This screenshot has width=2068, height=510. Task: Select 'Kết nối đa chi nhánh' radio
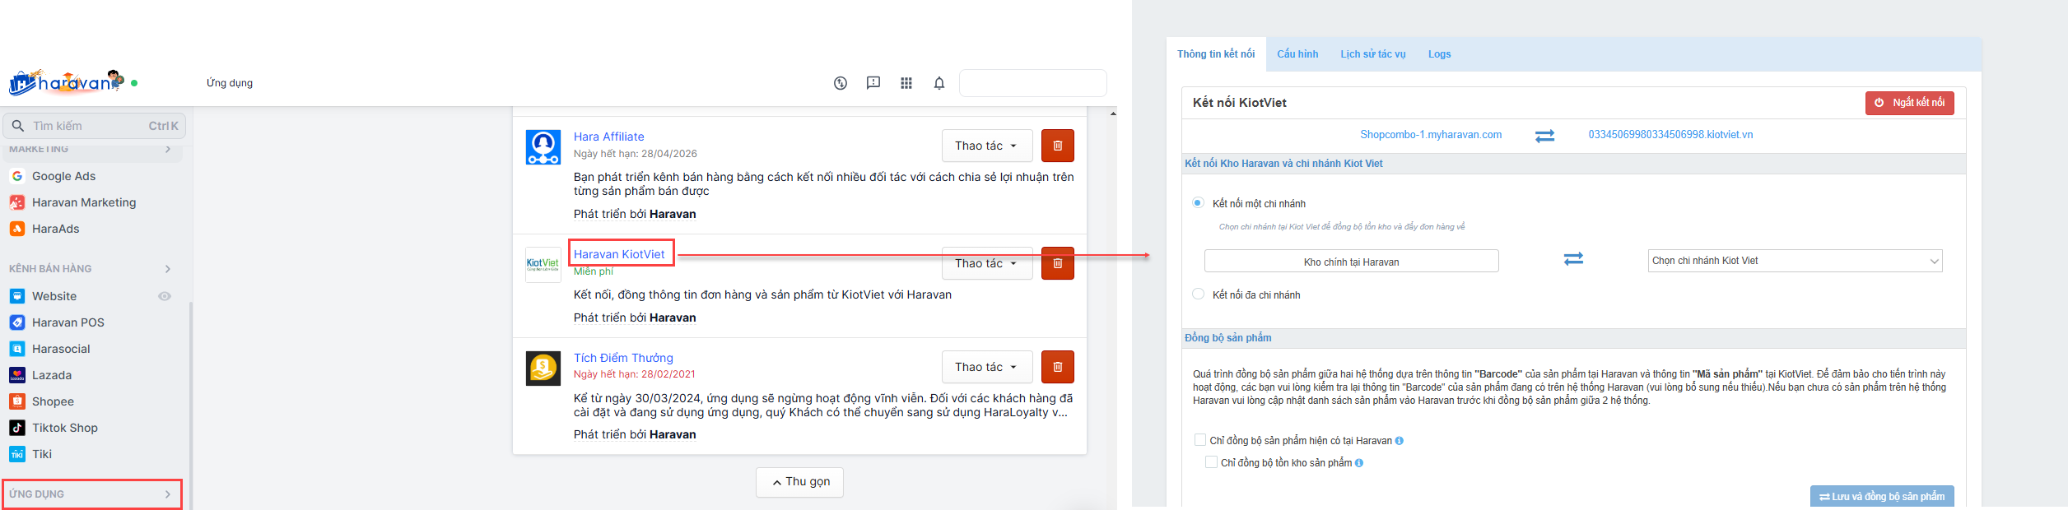point(1199,294)
